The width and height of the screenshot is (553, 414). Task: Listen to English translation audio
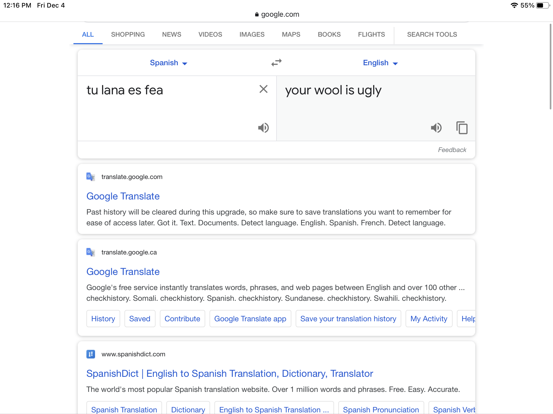(x=436, y=127)
